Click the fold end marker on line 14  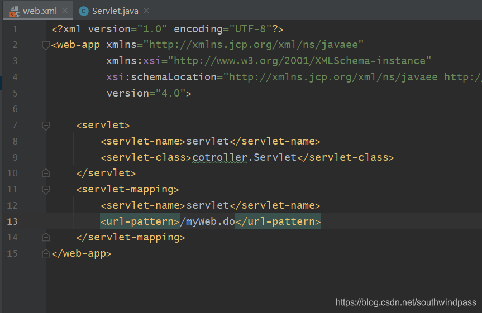[46, 237]
